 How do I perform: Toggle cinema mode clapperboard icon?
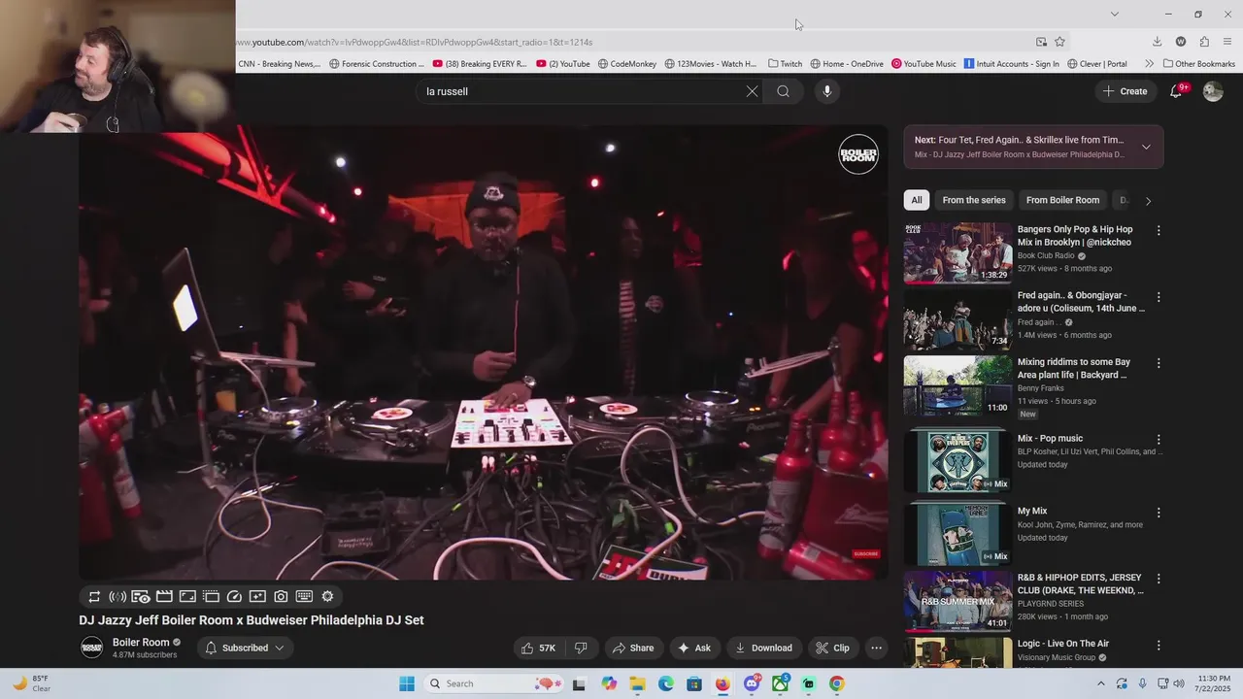164,597
